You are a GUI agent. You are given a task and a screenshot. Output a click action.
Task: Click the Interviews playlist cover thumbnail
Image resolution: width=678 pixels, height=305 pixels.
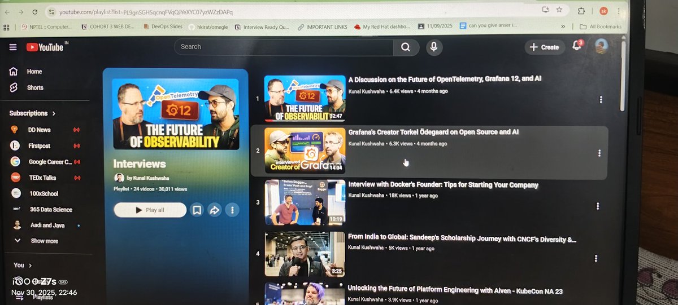tap(176, 114)
